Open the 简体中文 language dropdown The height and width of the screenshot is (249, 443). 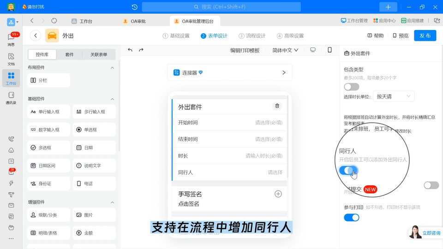[x=285, y=50]
